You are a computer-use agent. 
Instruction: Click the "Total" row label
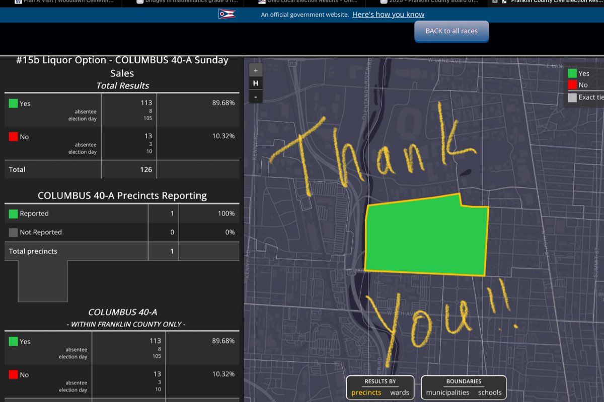point(17,169)
